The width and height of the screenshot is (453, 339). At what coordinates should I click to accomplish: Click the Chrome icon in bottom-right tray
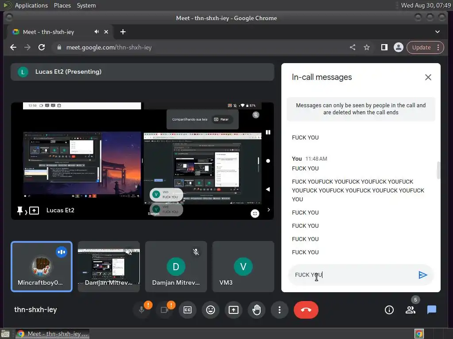tap(419, 334)
